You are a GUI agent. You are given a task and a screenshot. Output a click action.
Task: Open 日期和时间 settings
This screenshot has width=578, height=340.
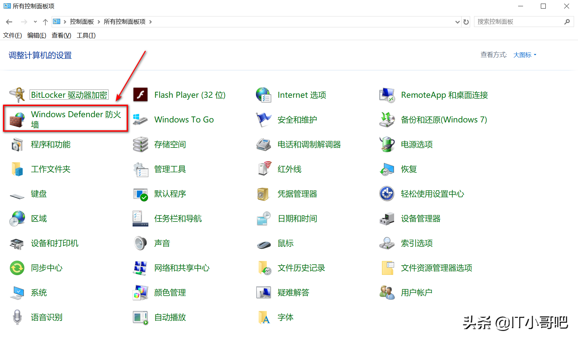tap(297, 218)
